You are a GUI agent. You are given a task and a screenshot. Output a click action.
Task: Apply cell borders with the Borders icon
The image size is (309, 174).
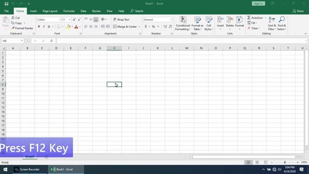(x=58, y=27)
